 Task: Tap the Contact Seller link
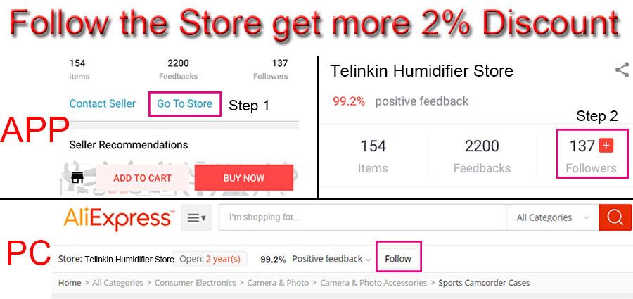click(103, 104)
